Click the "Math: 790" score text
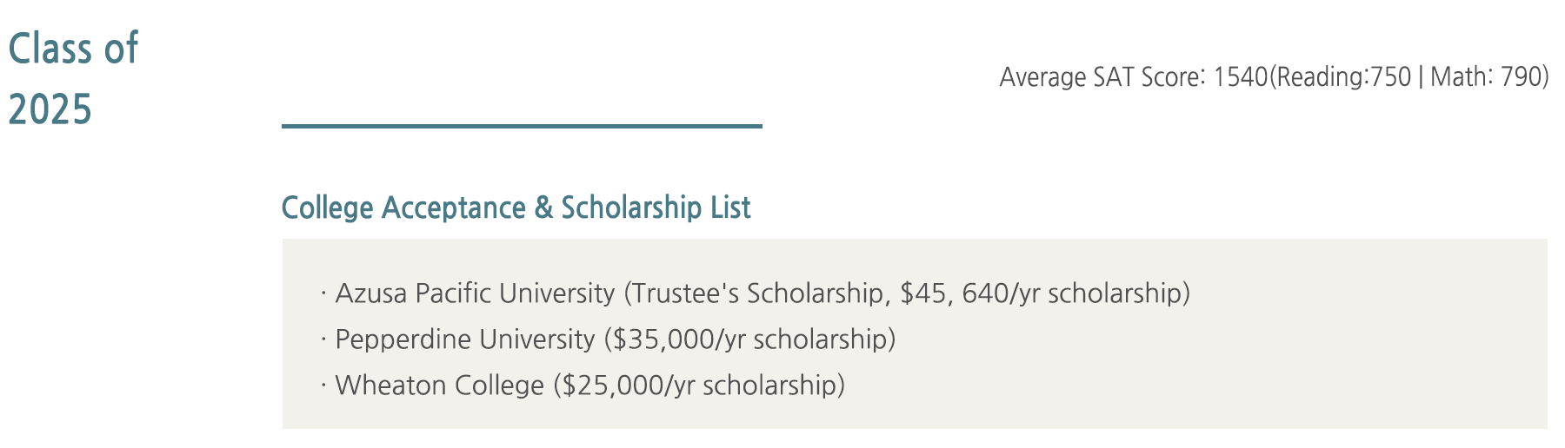The height and width of the screenshot is (448, 1565). pyautogui.click(x=1486, y=77)
